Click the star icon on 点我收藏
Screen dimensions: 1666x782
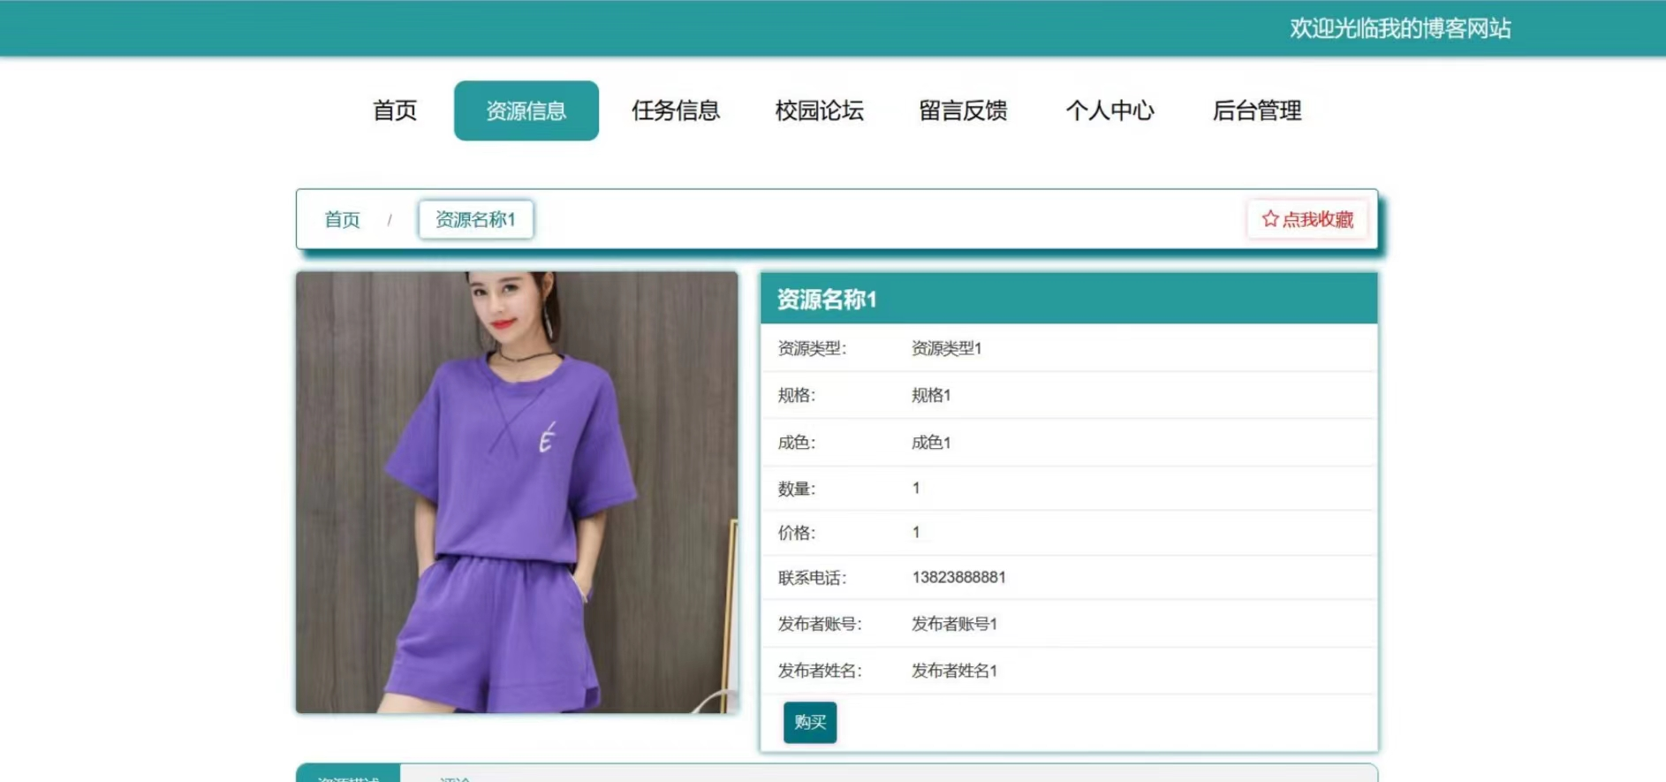click(1270, 218)
